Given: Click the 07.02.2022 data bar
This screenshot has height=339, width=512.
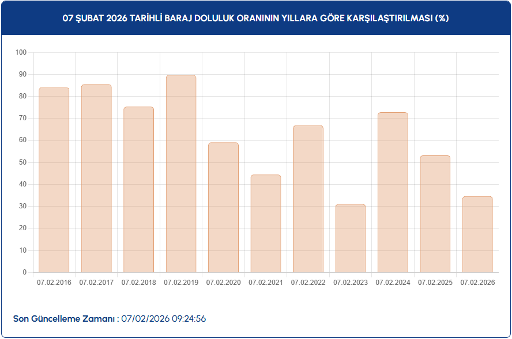Looking at the screenshot, I should (x=308, y=199).
